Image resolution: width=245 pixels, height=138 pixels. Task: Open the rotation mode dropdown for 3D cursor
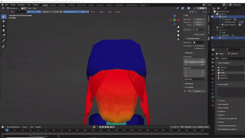point(194,79)
